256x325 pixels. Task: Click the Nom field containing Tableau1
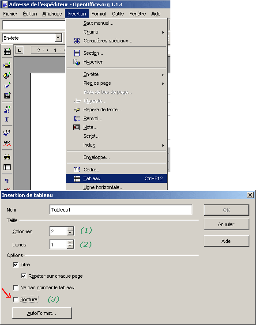pos(121,210)
